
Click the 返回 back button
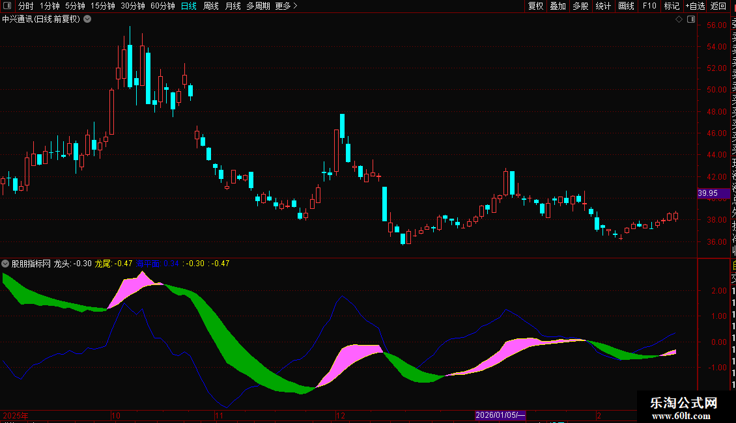pyautogui.click(x=718, y=6)
